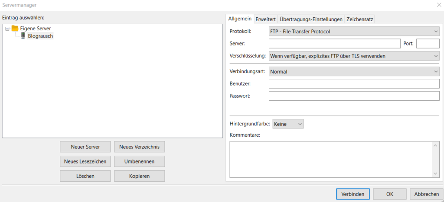Click into the Server input field
Image resolution: width=444 pixels, height=202 pixels.
(334, 44)
